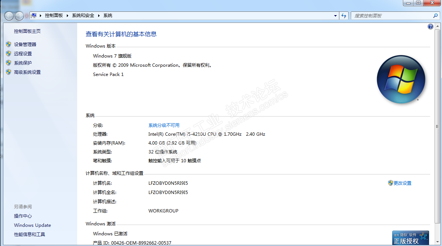442x246 pixels.
Task: Open 设备管理器 link
Action: tap(25, 44)
